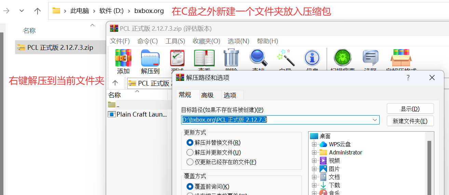Click the Test (测试) checklist icon
This screenshot has width=449, height=195.
[x=177, y=58]
